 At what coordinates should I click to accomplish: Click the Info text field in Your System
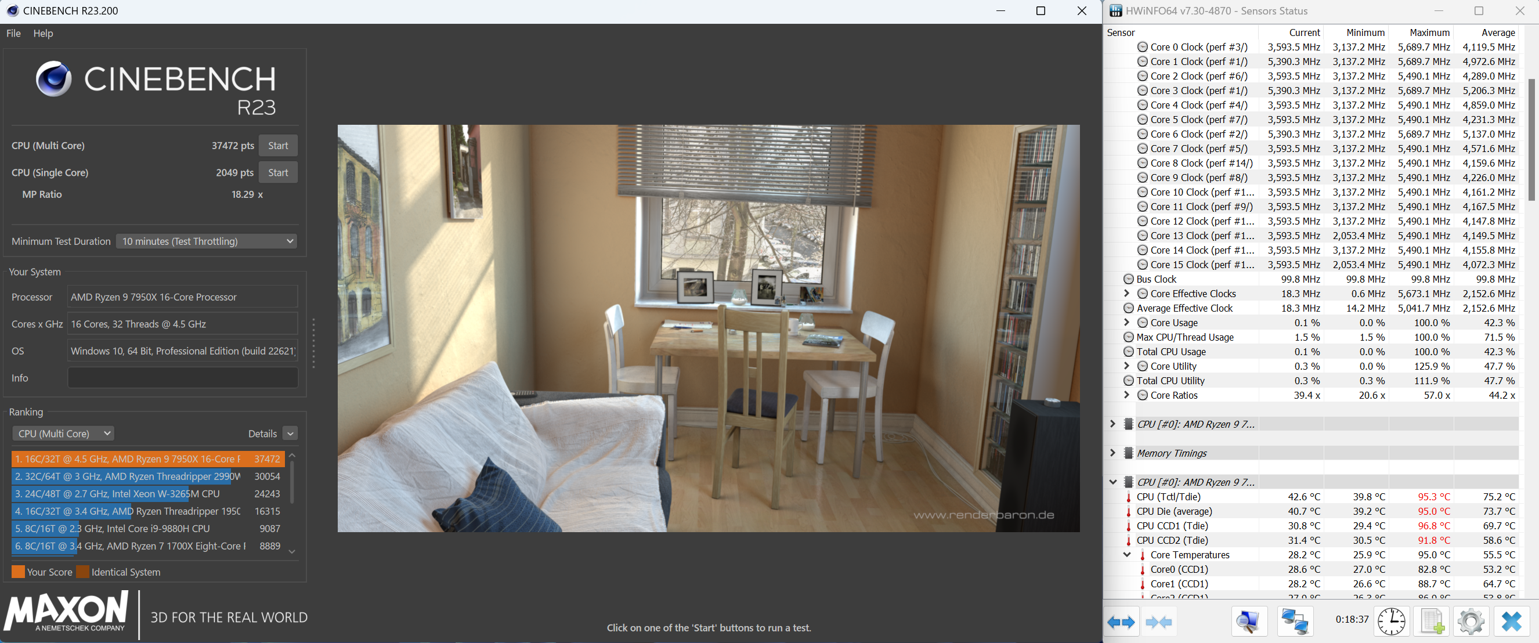coord(183,378)
